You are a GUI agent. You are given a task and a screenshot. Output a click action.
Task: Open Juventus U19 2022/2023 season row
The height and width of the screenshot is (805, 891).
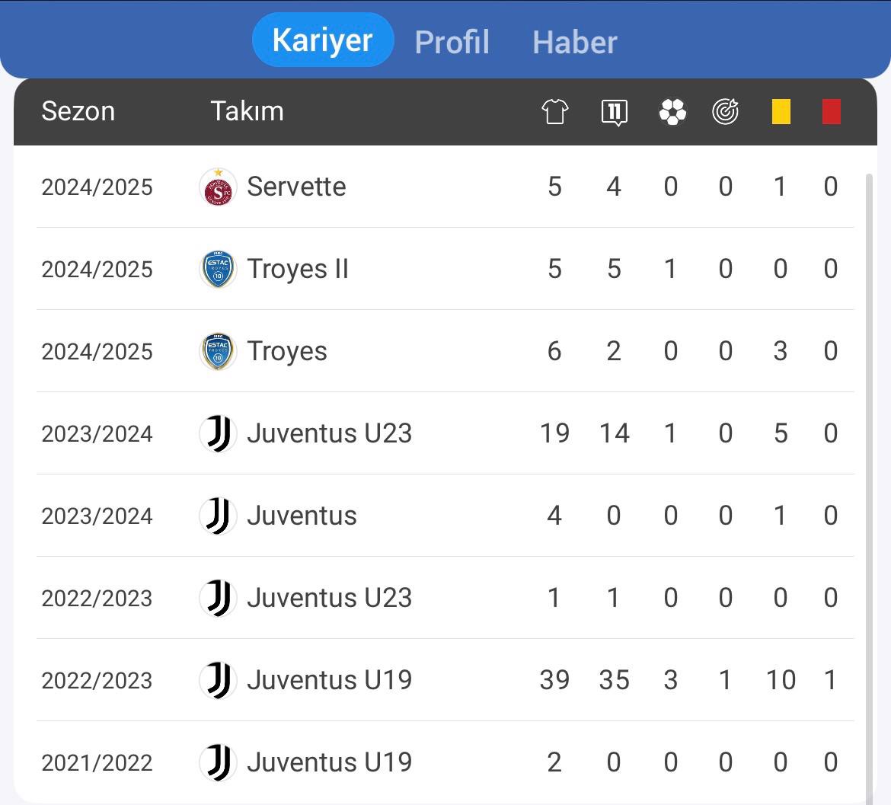click(x=445, y=680)
